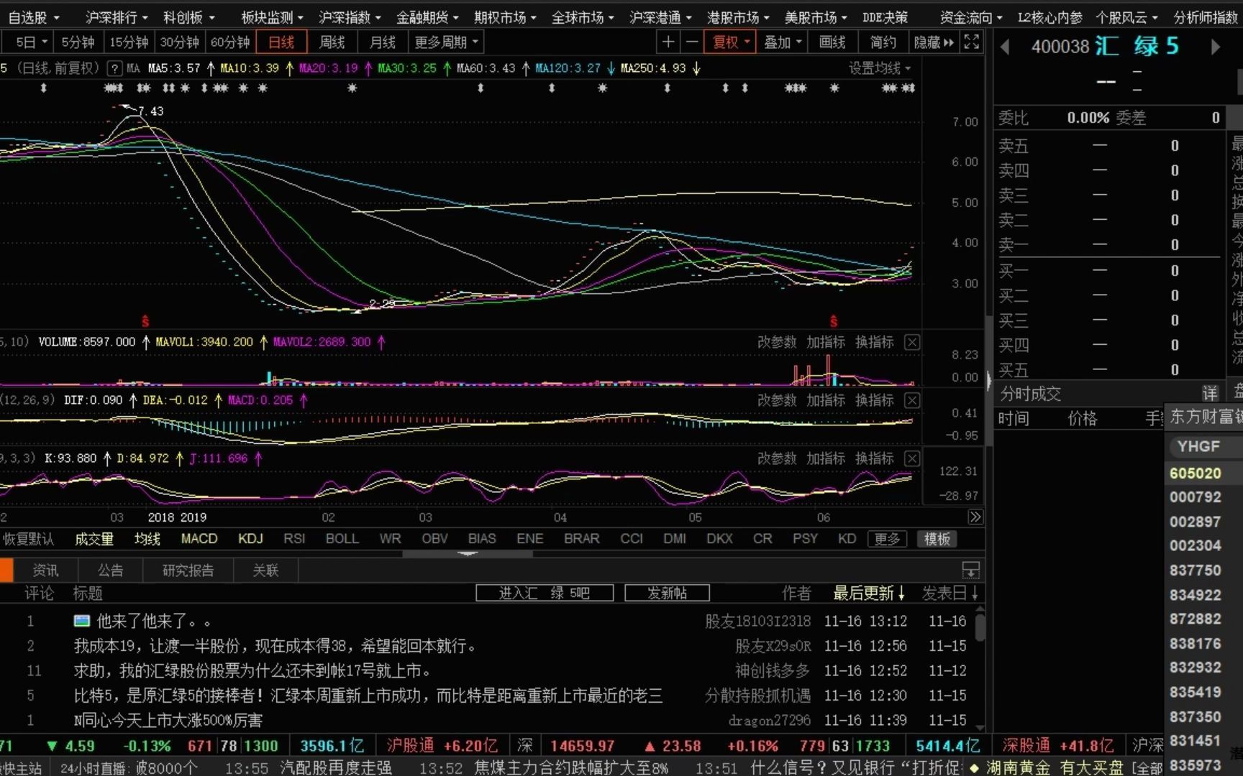Viewport: 1243px width, 776px height.
Task: Click the red dollar marker near December
Action: [145, 320]
